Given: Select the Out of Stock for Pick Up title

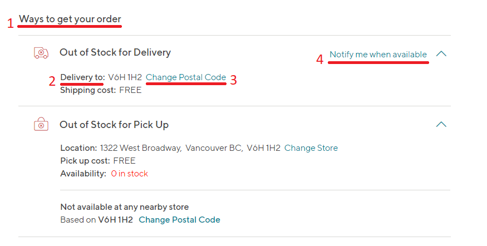Looking at the screenshot, I should tap(114, 125).
